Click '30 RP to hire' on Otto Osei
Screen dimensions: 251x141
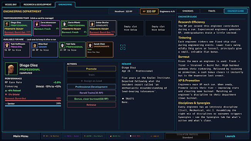(40, 50)
